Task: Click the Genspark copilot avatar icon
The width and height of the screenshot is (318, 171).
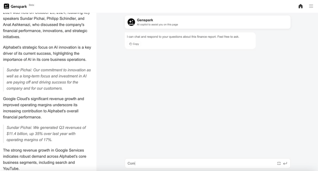Action: [131, 22]
